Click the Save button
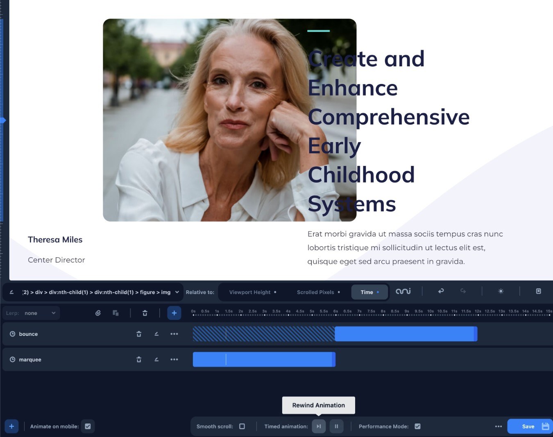Screen dimensions: 553x437 tap(530, 426)
